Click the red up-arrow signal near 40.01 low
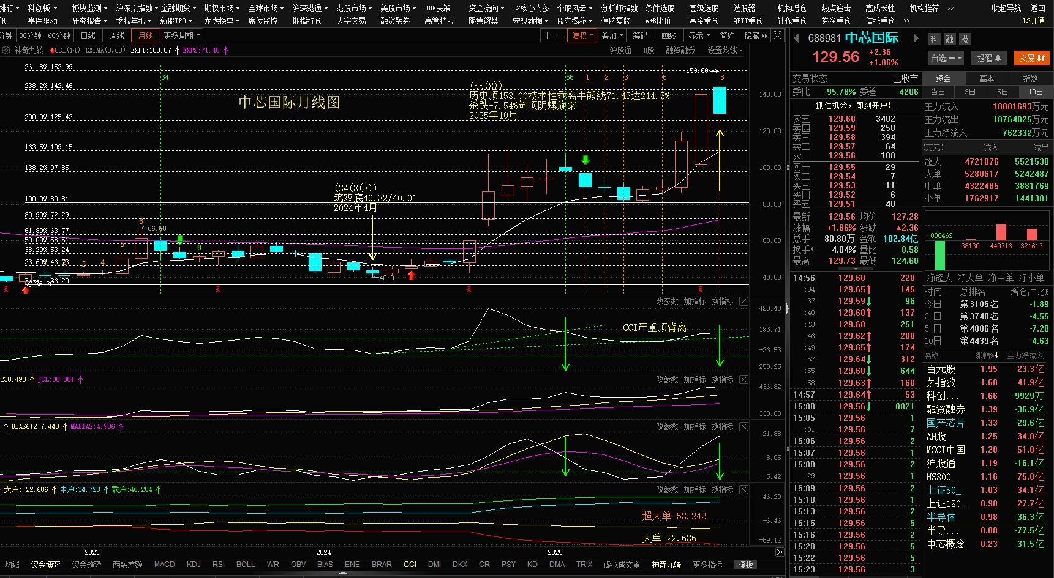1054x578 pixels. point(412,275)
